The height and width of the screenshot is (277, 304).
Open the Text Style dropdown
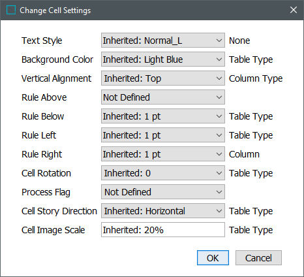[x=163, y=41]
